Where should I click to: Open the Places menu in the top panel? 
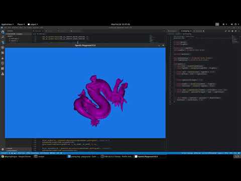(x=21, y=24)
